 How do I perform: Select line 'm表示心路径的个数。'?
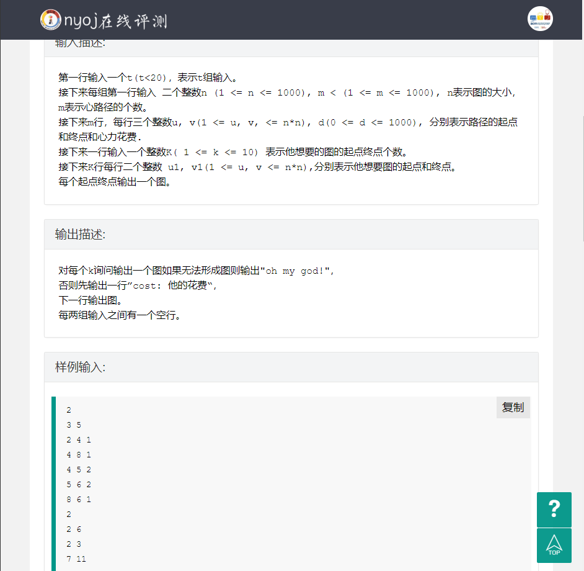[103, 107]
